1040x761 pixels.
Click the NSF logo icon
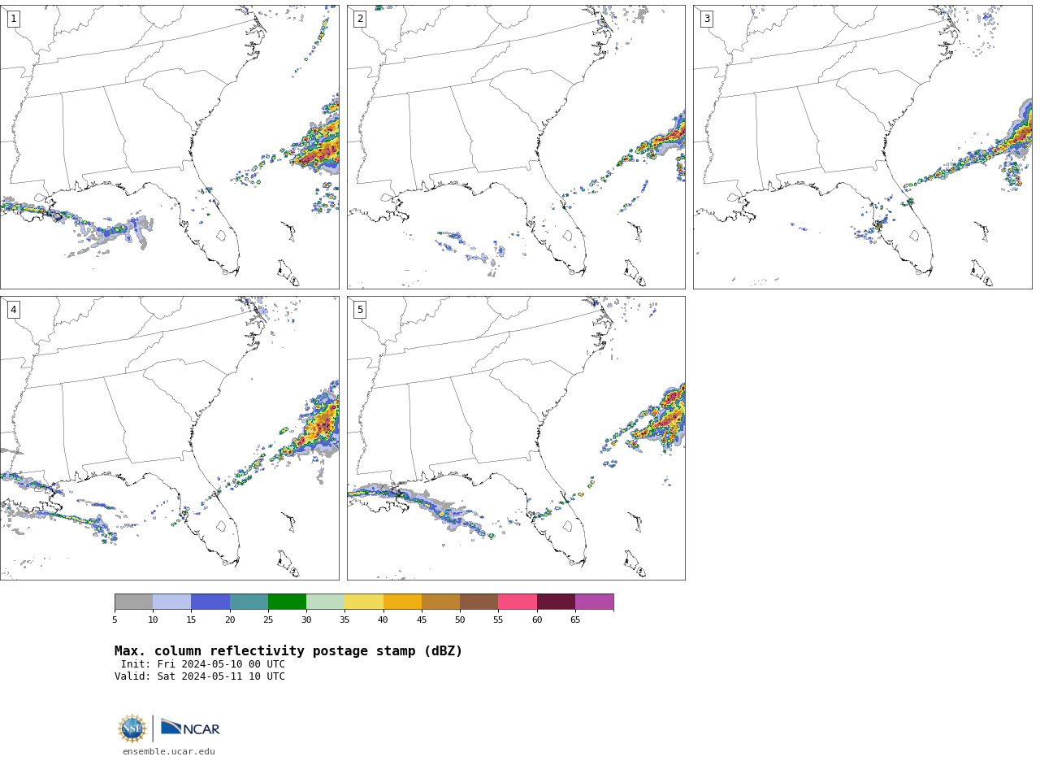tap(132, 728)
